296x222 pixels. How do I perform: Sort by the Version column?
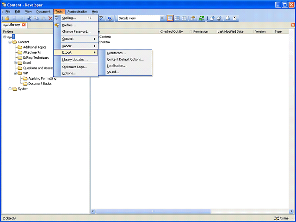point(263,32)
